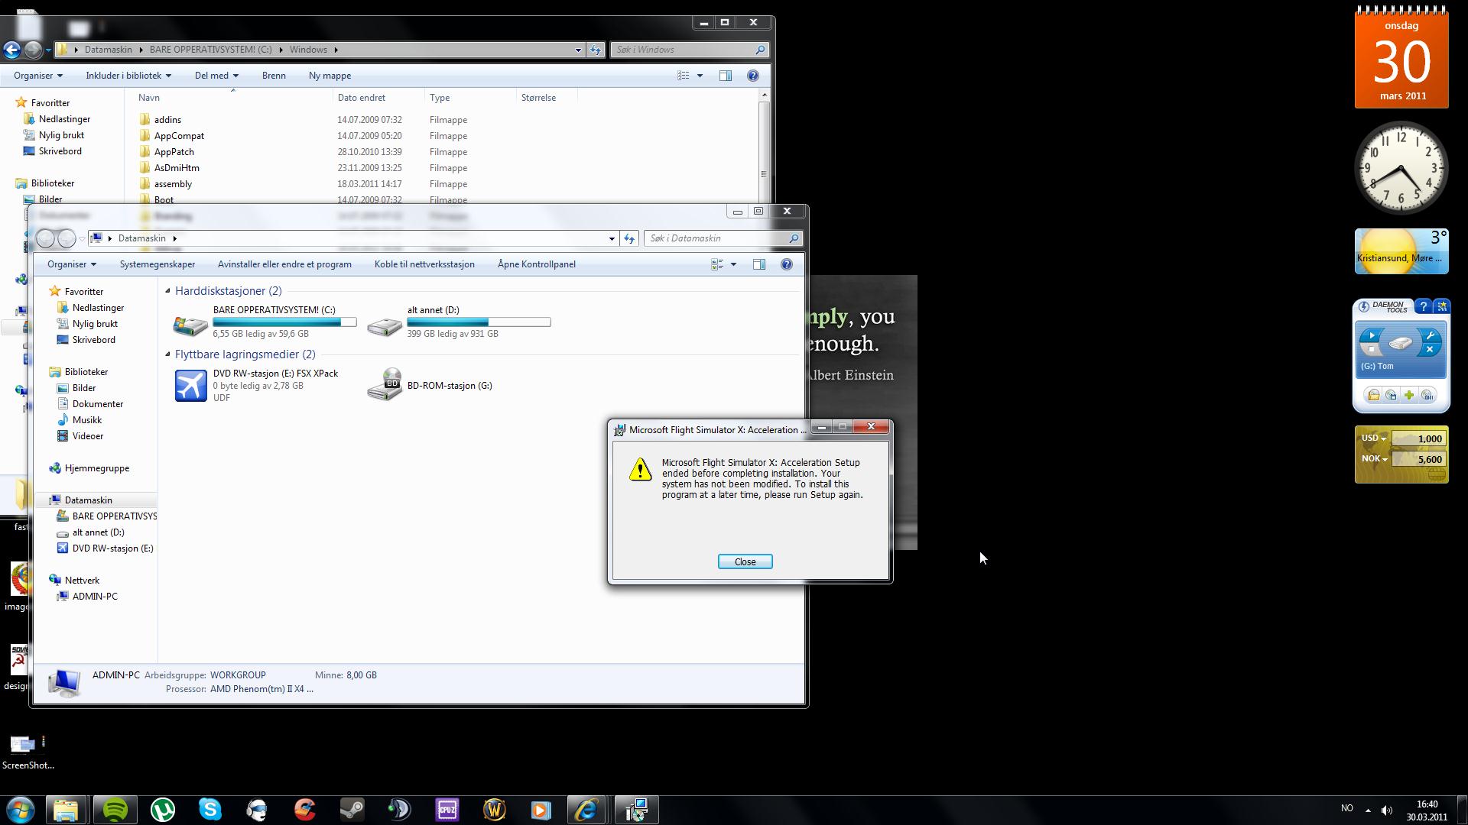Open help in the Datamaskin window toolbar
This screenshot has width=1468, height=825.
pyautogui.click(x=786, y=264)
